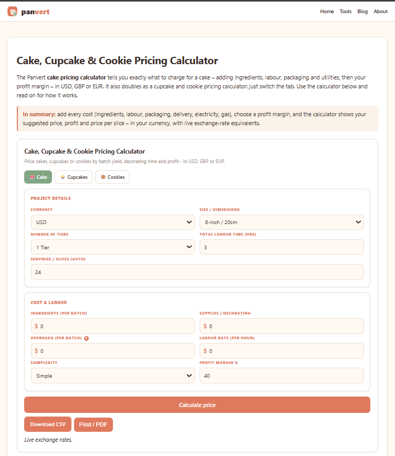
Task: Open the Currency dropdown showing USD
Action: coord(113,222)
